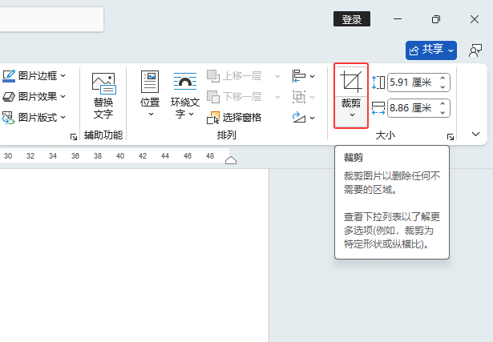Expand the Picture Border (图片边框) dropdown

[x=63, y=75]
